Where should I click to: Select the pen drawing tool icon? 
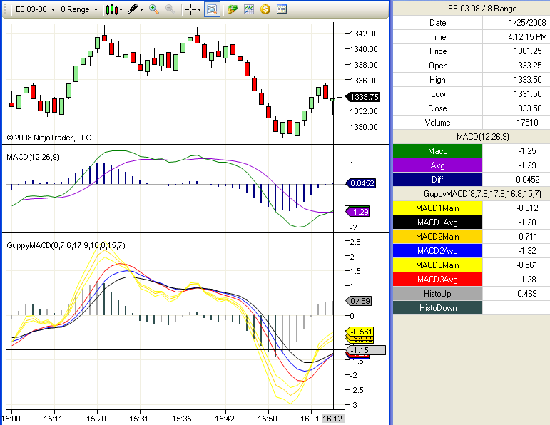pos(133,9)
